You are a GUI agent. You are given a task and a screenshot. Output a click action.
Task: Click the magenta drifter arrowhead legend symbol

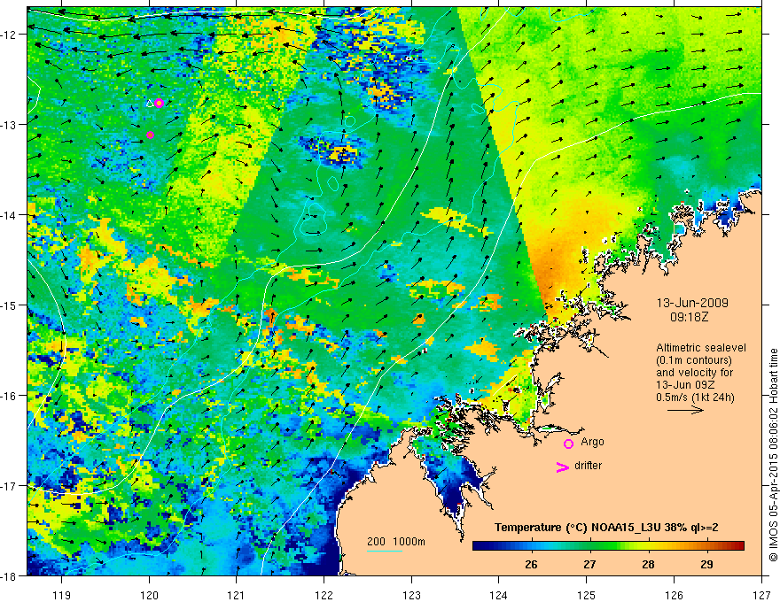[x=562, y=467]
